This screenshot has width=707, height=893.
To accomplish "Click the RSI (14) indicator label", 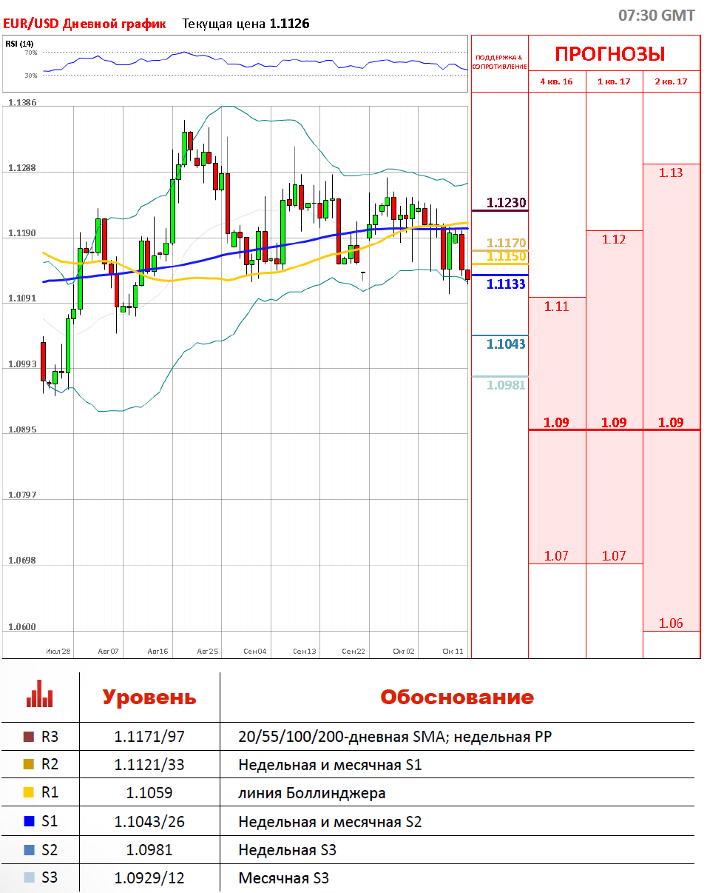I will [19, 44].
